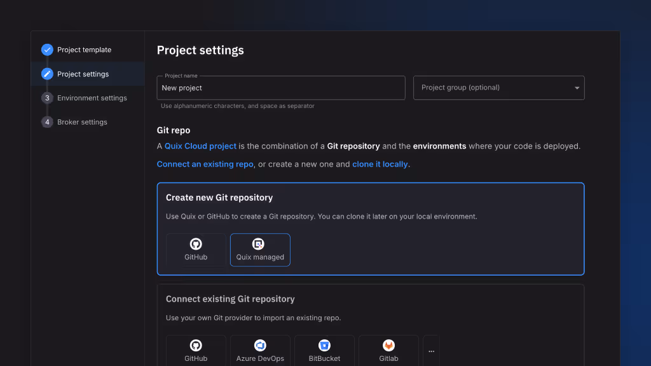The height and width of the screenshot is (366, 651).
Task: Select Gitlab provider
Action: tap(388, 351)
